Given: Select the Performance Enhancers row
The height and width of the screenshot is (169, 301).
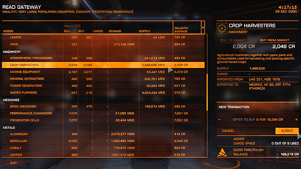Looking at the screenshot, I should 103,113.
